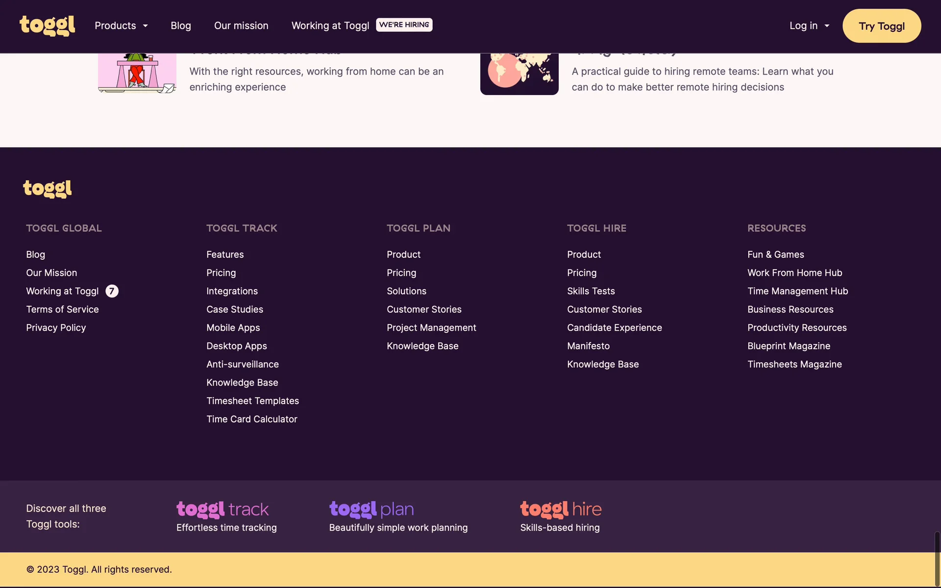Screen dimensions: 941x588
Task: Click the Toggl logo in the header
Action: [x=47, y=25]
